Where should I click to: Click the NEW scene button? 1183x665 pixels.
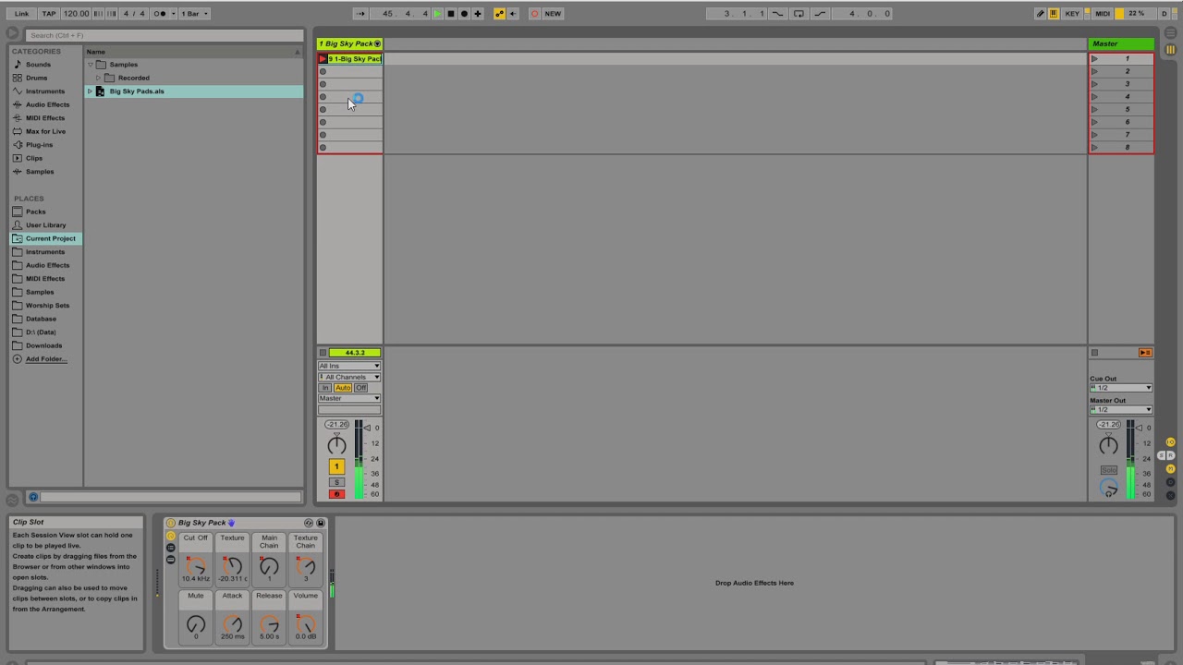(553, 14)
